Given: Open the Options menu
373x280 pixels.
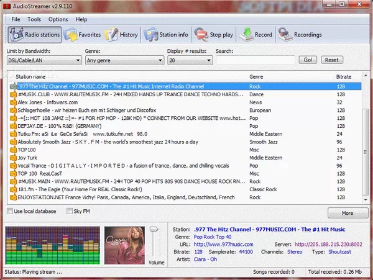Looking at the screenshot, I should tap(58, 19).
